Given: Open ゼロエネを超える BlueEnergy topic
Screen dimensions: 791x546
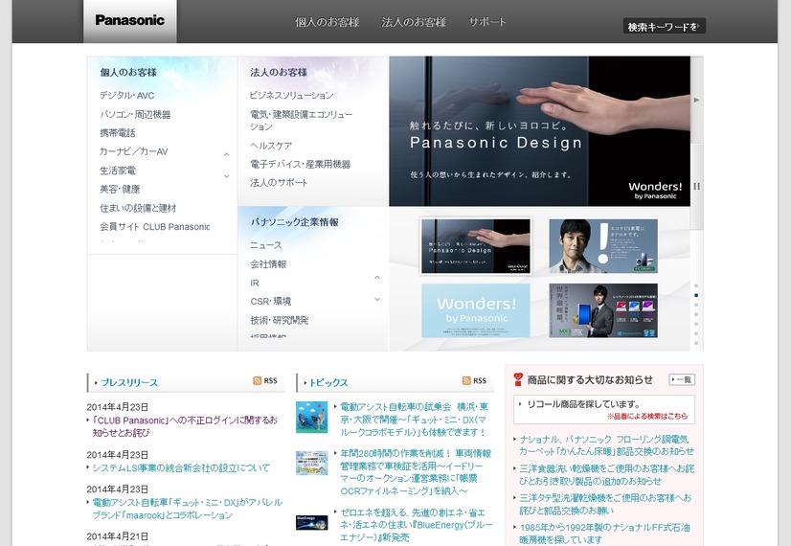Looking at the screenshot, I should click(x=417, y=525).
